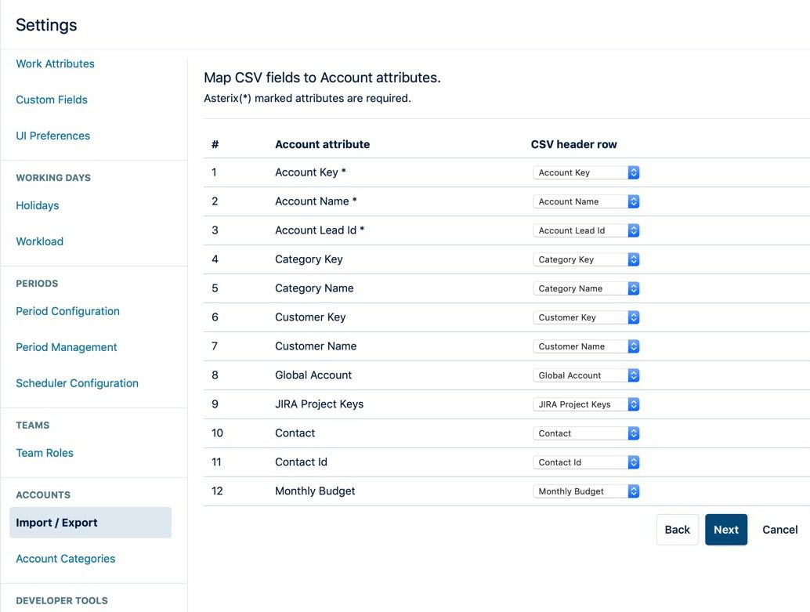Navigate to Holidays settings
Screen dimensions: 810x612
coord(38,205)
